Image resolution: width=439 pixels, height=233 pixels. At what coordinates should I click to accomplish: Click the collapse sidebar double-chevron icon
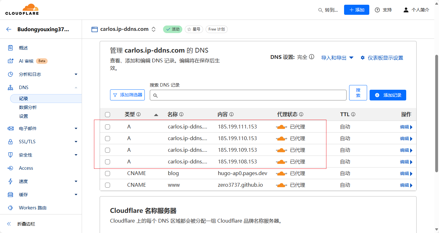[x=9, y=224]
